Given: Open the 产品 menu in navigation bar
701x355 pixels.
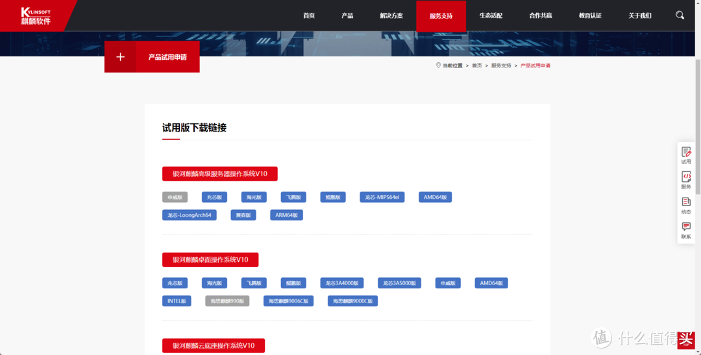Looking at the screenshot, I should tap(347, 16).
